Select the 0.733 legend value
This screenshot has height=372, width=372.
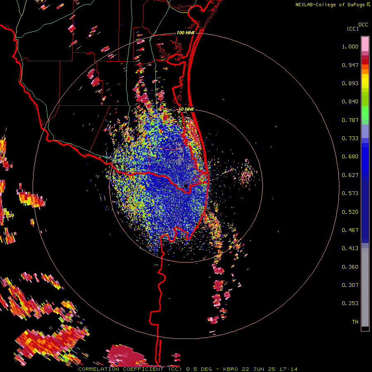[x=350, y=138]
